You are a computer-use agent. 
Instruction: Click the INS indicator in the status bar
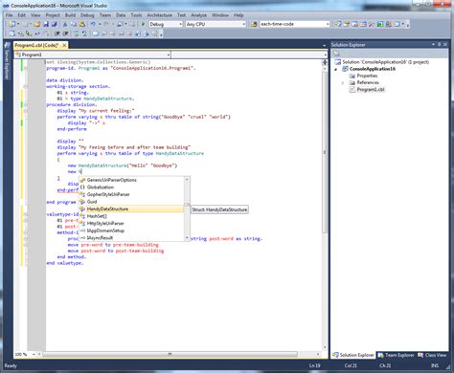coord(435,365)
